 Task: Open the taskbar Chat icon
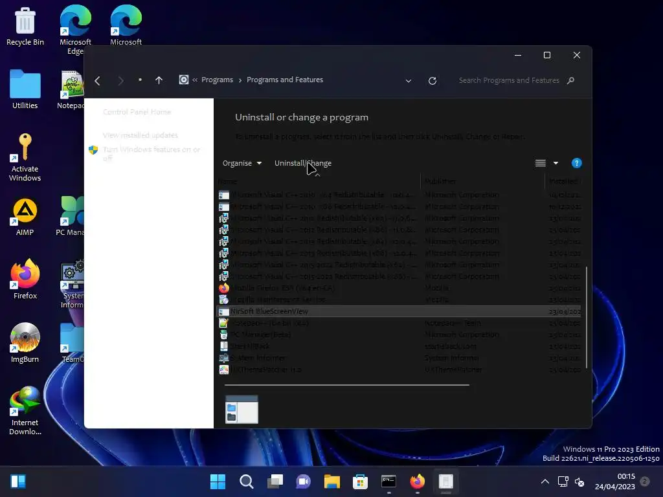click(x=303, y=481)
